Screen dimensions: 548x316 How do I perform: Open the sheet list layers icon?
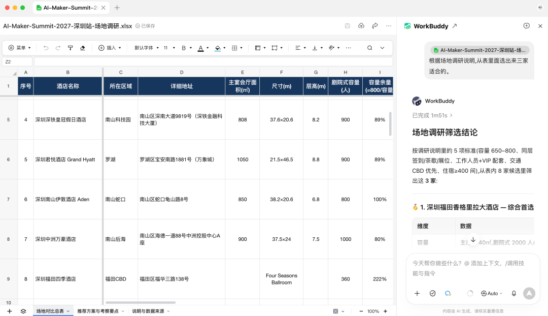[x=23, y=311]
